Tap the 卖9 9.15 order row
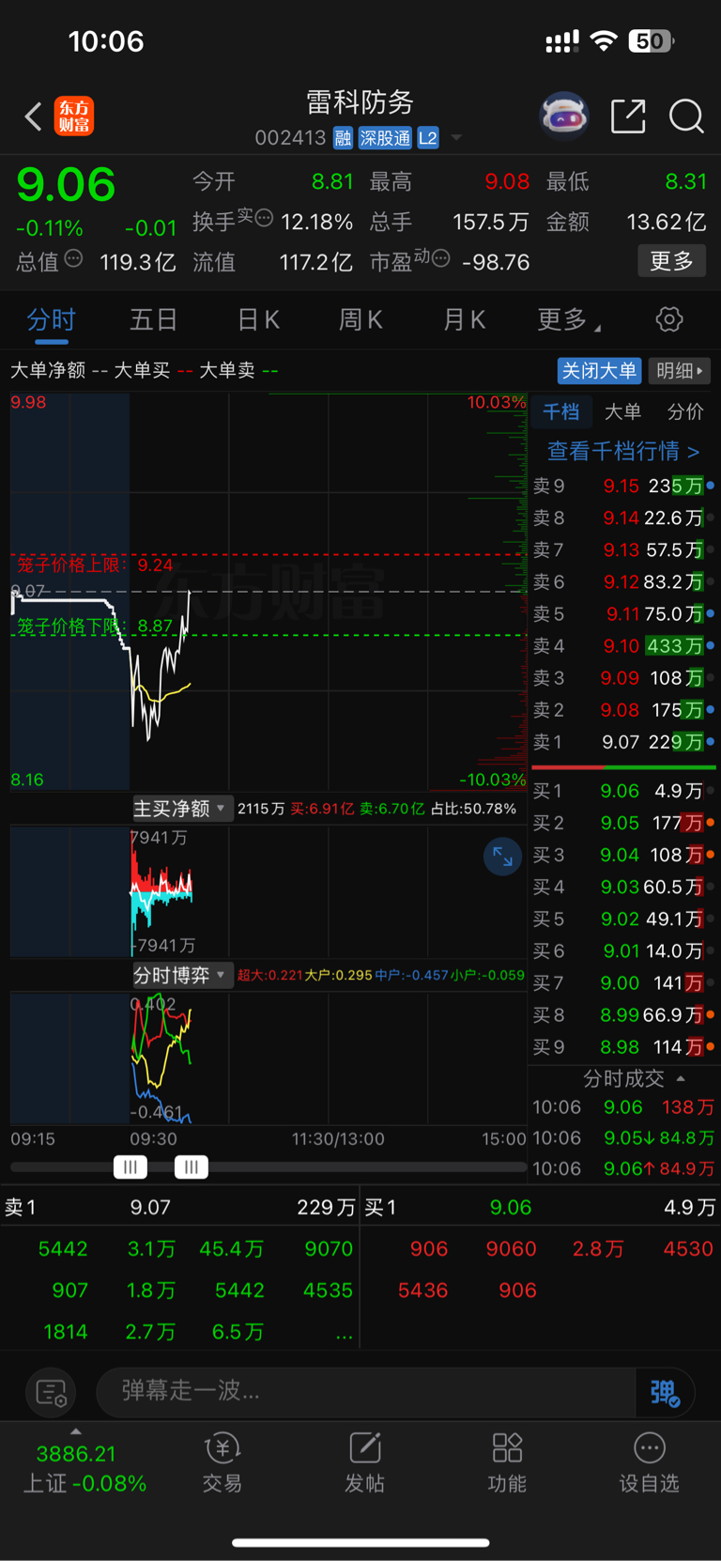This screenshot has height=1561, width=721. click(623, 486)
